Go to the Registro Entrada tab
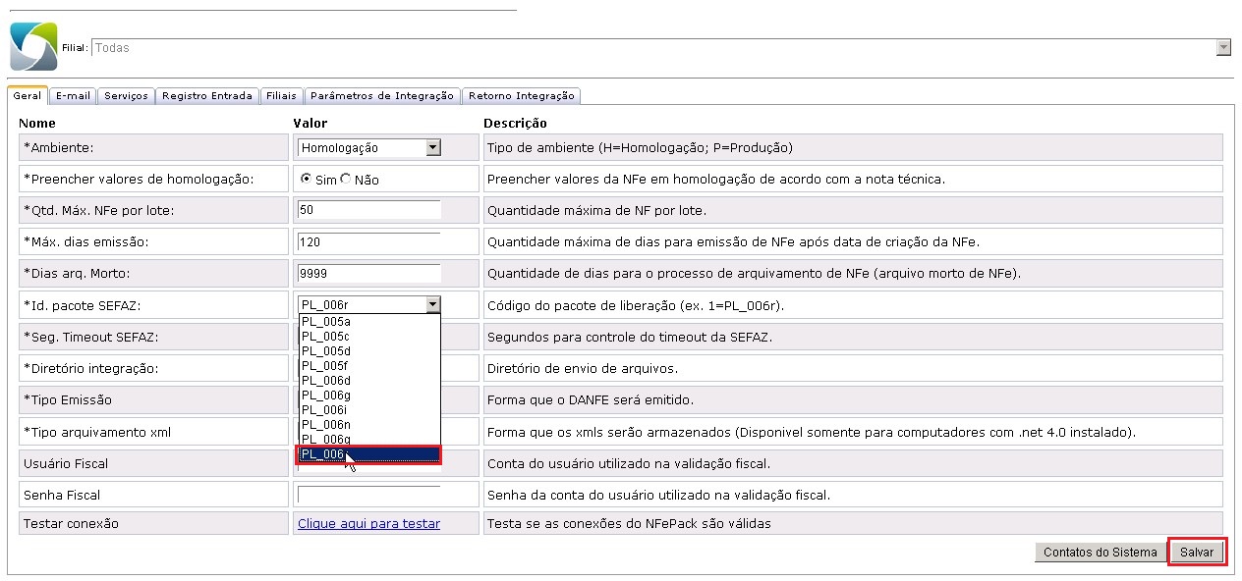Screen dimensions: 1242x581 click(207, 96)
